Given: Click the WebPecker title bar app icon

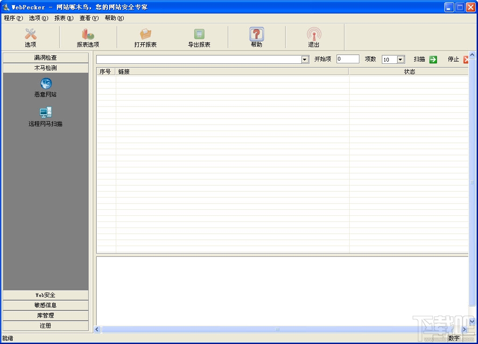Looking at the screenshot, I should (x=6, y=7).
